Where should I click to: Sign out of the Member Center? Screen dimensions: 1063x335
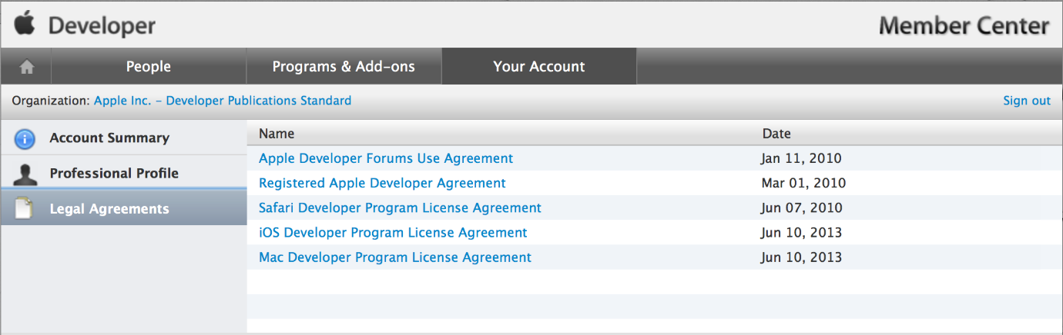(1026, 101)
